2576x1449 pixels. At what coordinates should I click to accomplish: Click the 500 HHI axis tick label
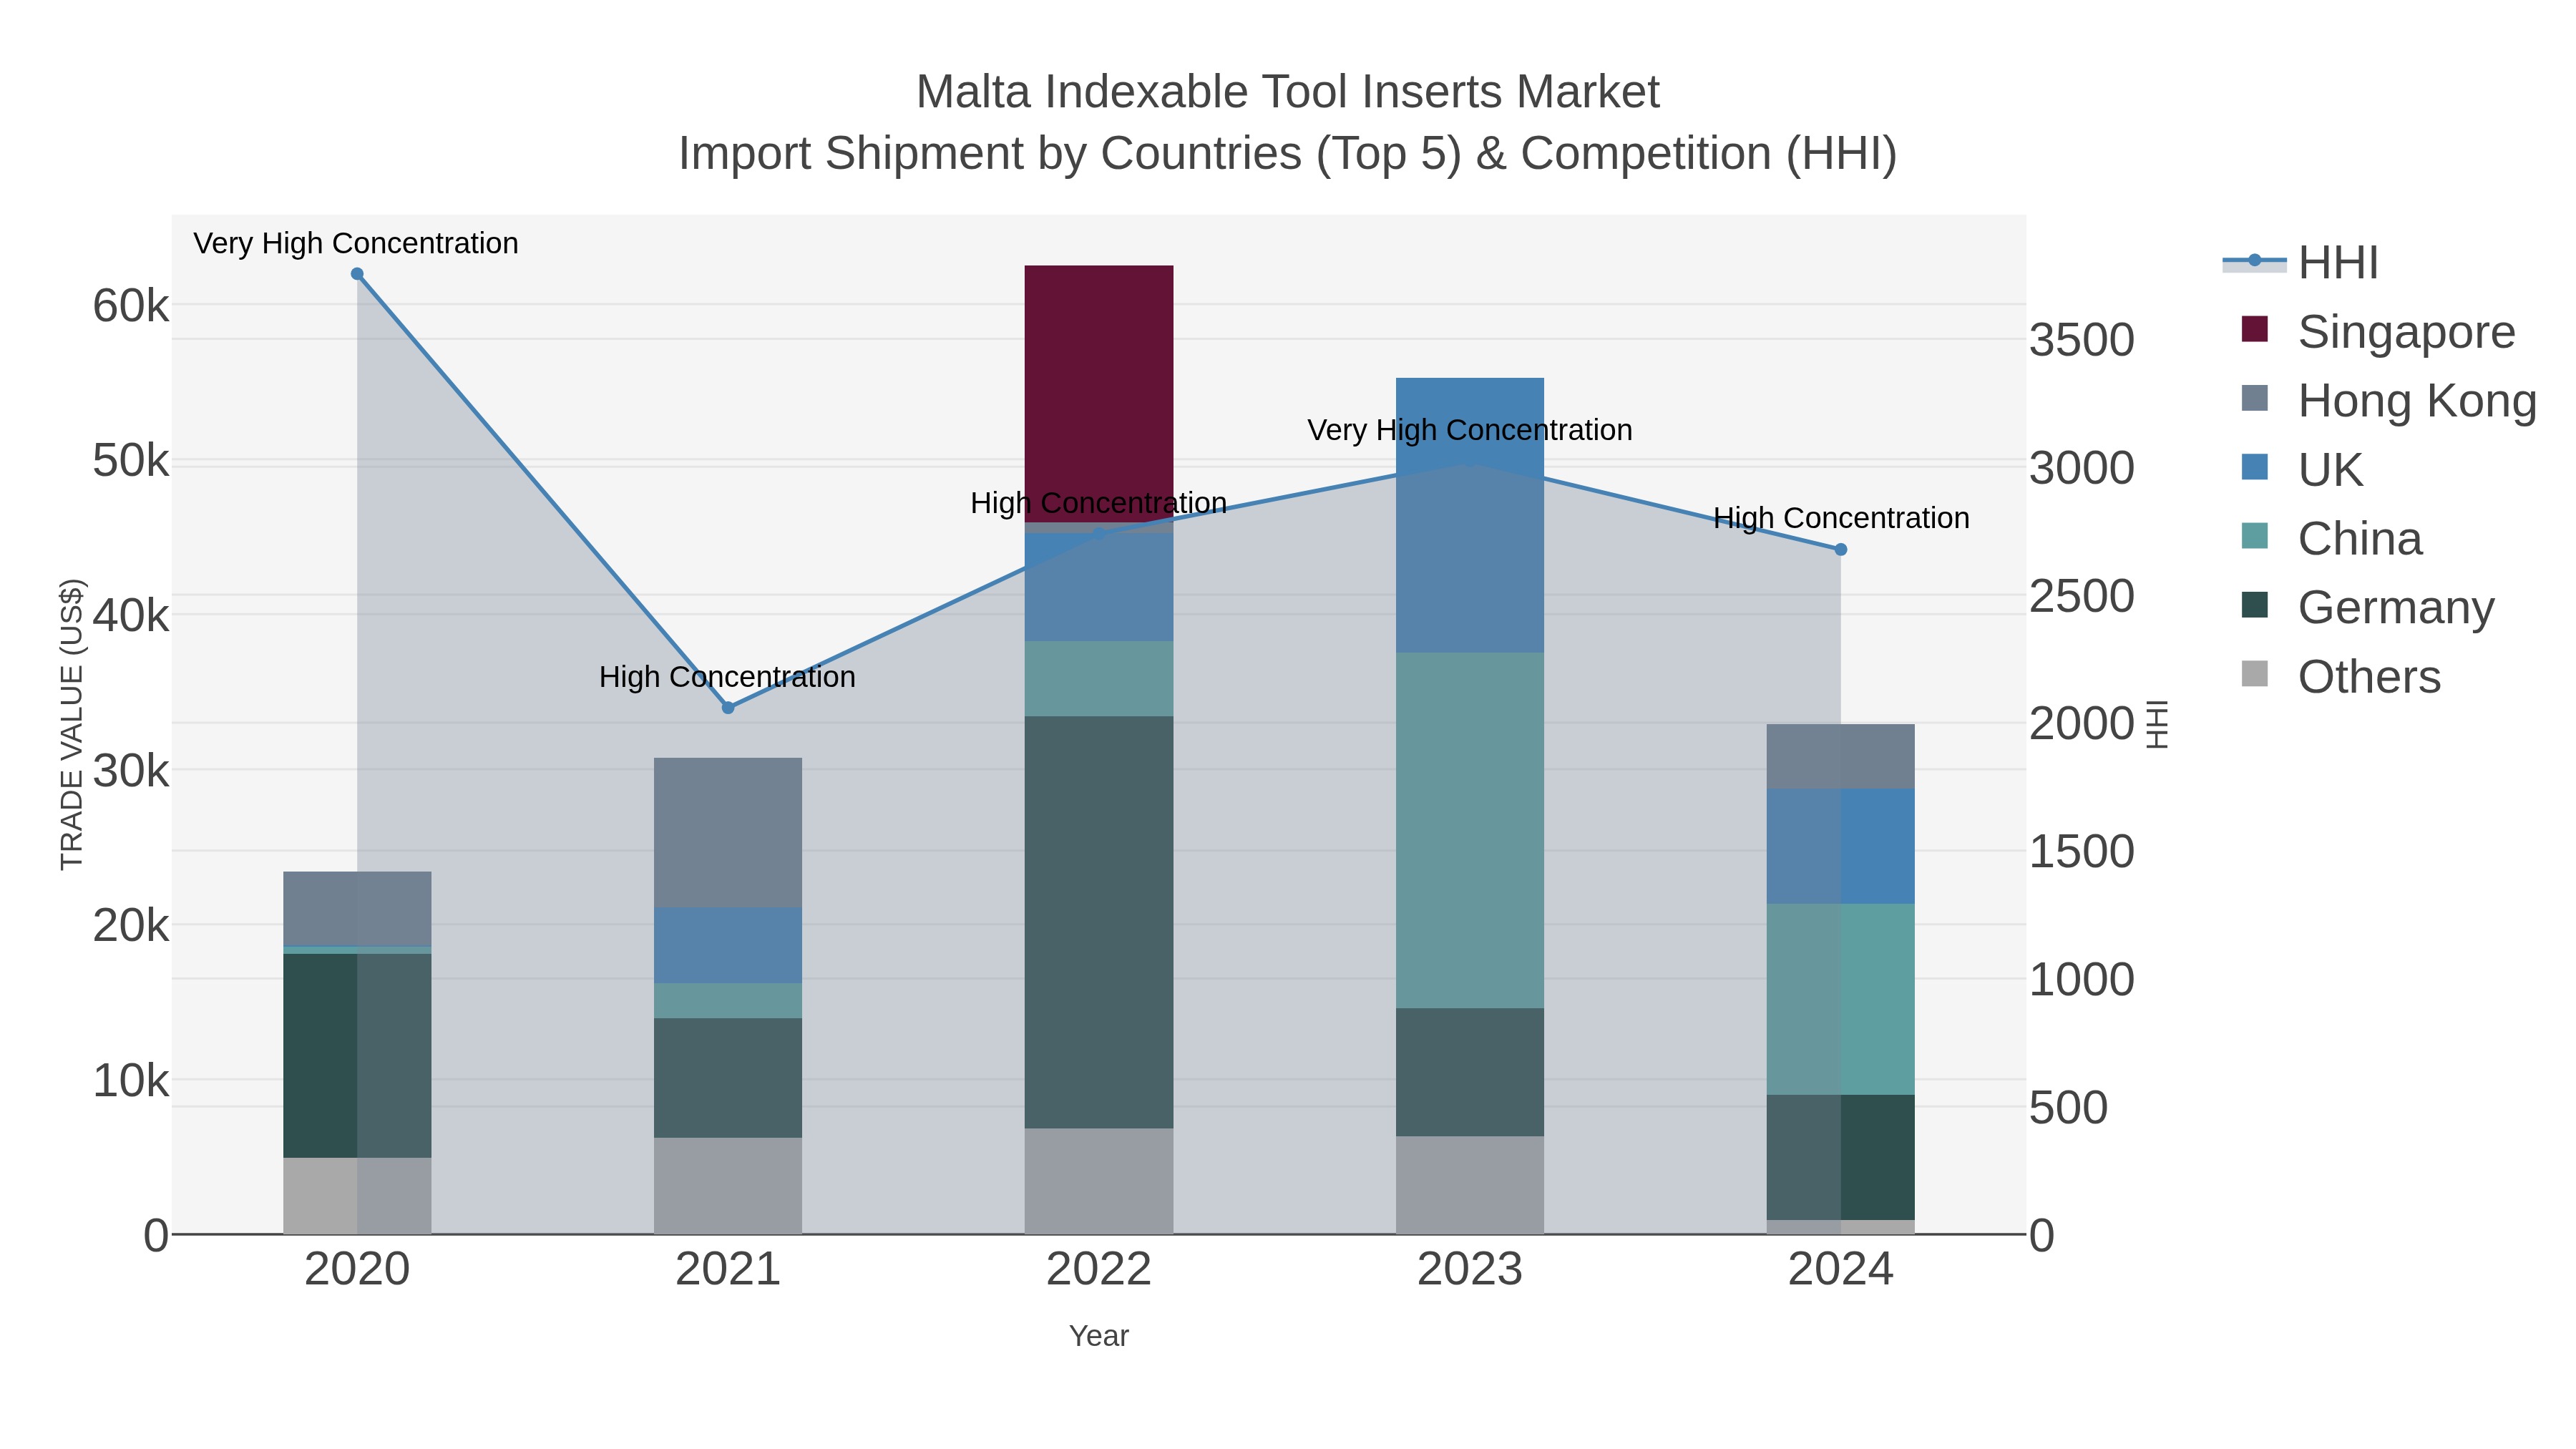(x=2069, y=1108)
